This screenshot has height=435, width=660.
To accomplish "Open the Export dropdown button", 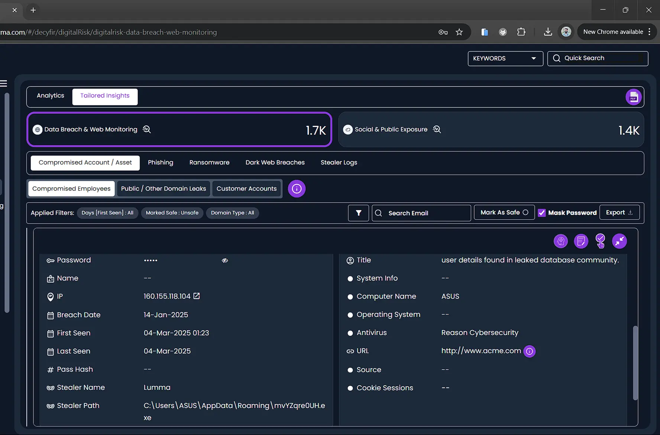I will 619,213.
